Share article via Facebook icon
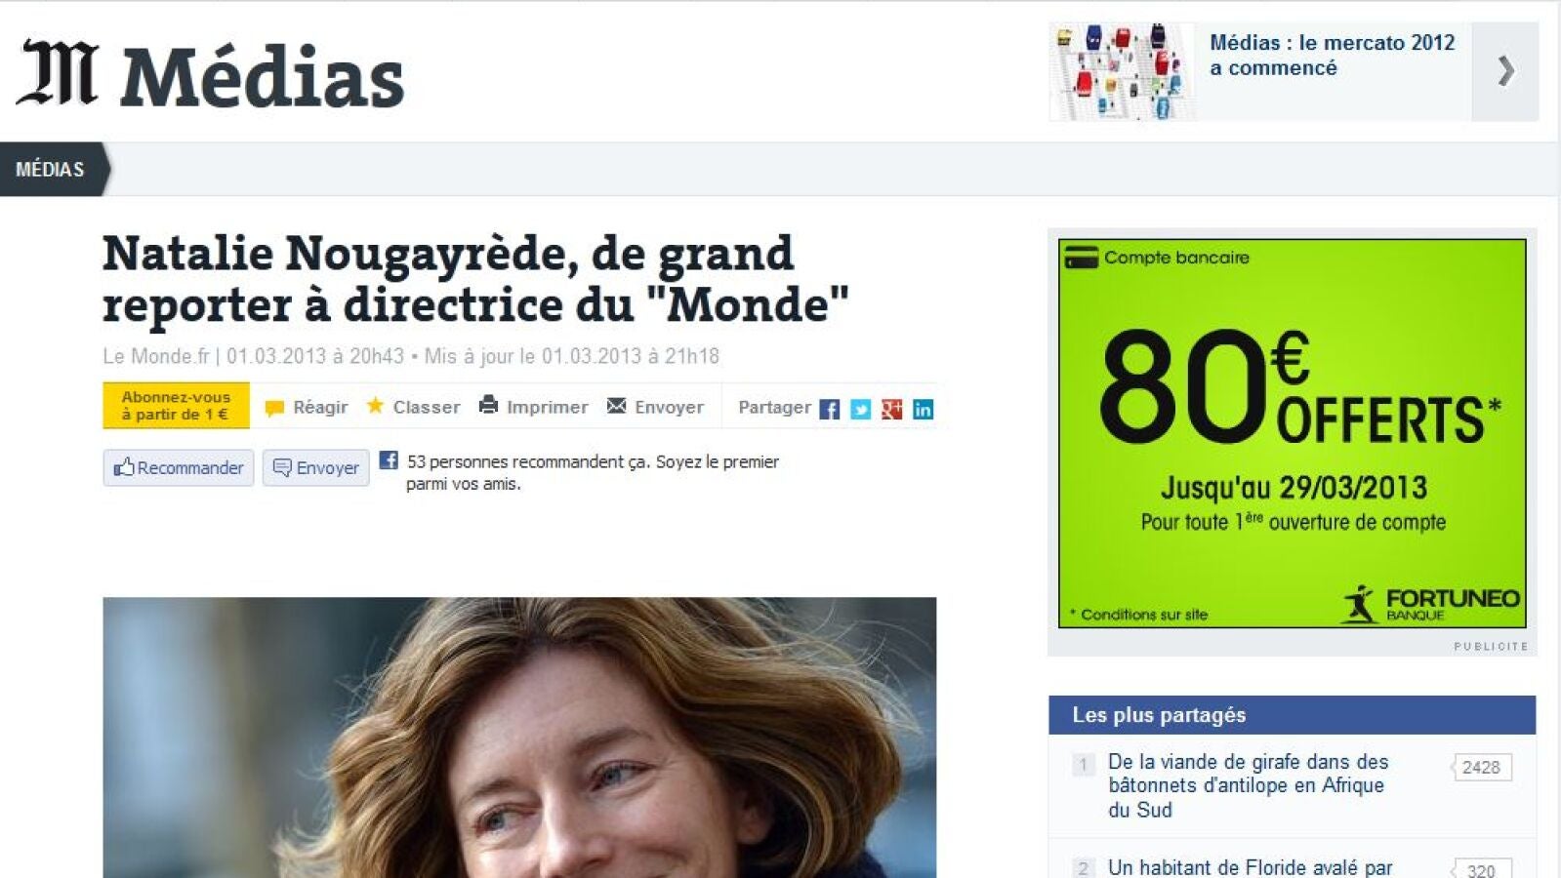Image resolution: width=1561 pixels, height=878 pixels. 830,410
